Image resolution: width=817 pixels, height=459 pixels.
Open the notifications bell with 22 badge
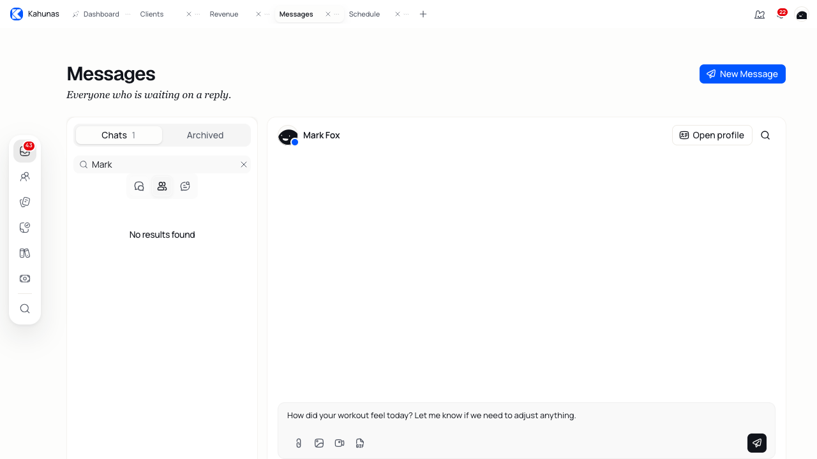click(x=781, y=14)
